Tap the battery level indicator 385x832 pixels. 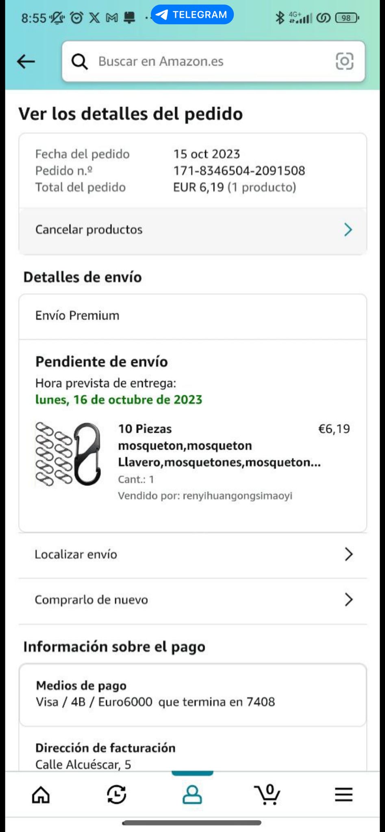(x=346, y=18)
